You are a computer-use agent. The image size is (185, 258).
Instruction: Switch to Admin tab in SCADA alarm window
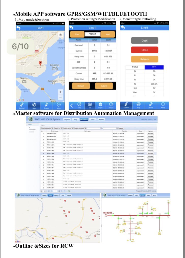[101, 119]
